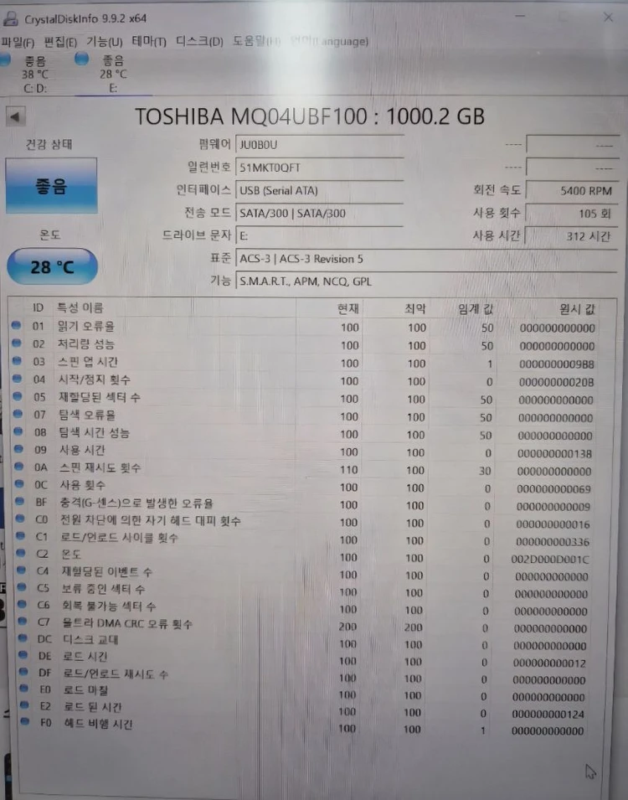Screen dimensions: 628x800
Task: Open the 편집(E) menu
Action: pos(60,42)
